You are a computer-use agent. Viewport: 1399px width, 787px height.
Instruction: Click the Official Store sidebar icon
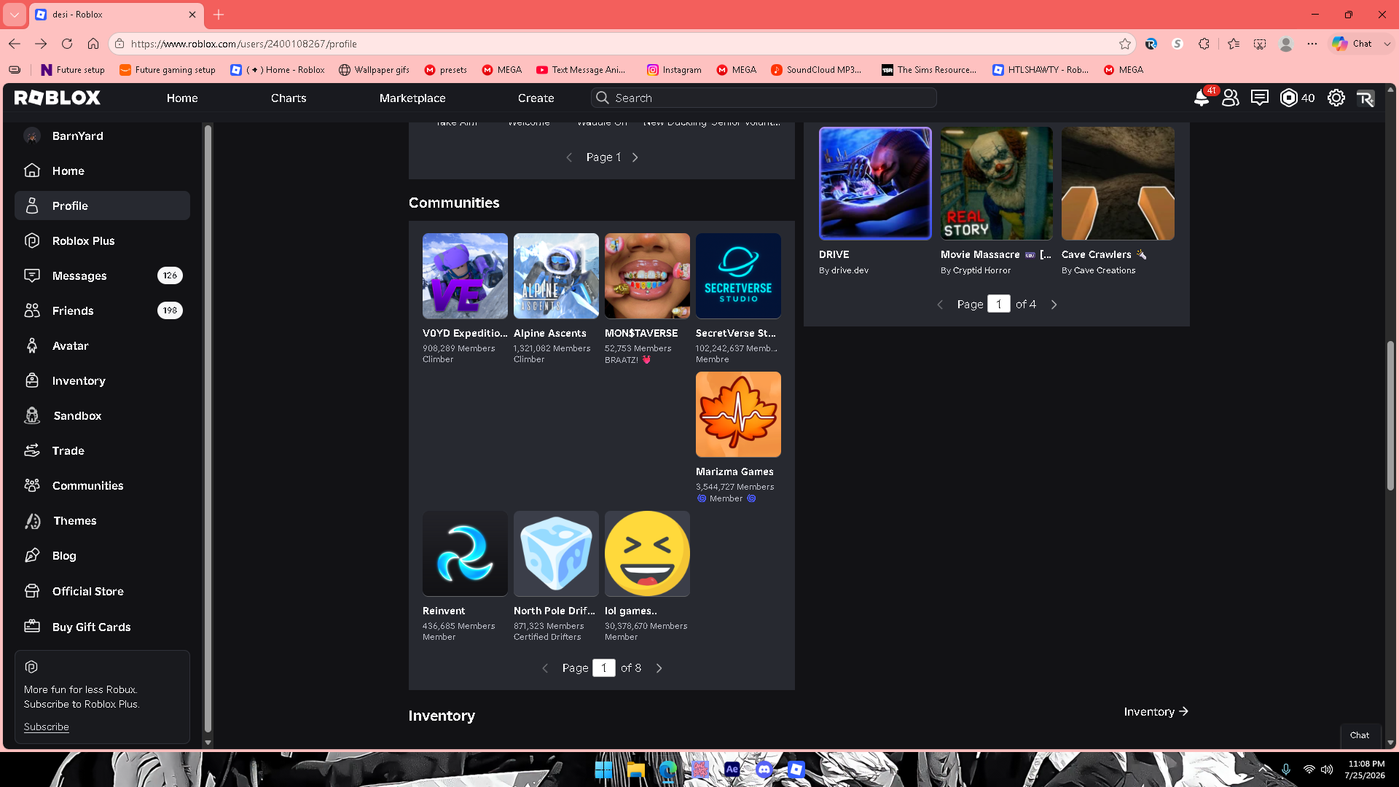[x=32, y=591]
